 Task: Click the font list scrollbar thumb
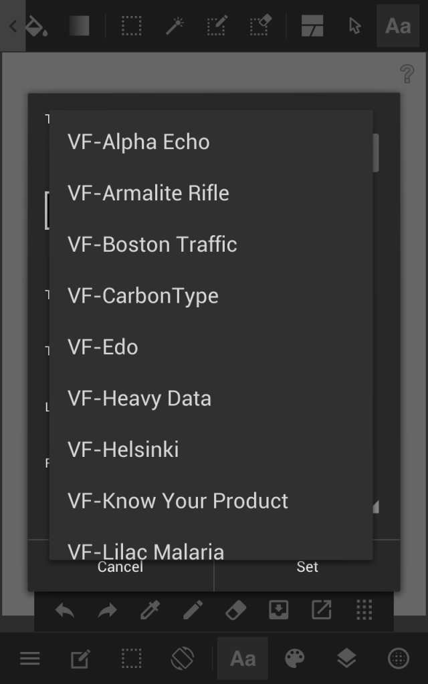[376, 153]
